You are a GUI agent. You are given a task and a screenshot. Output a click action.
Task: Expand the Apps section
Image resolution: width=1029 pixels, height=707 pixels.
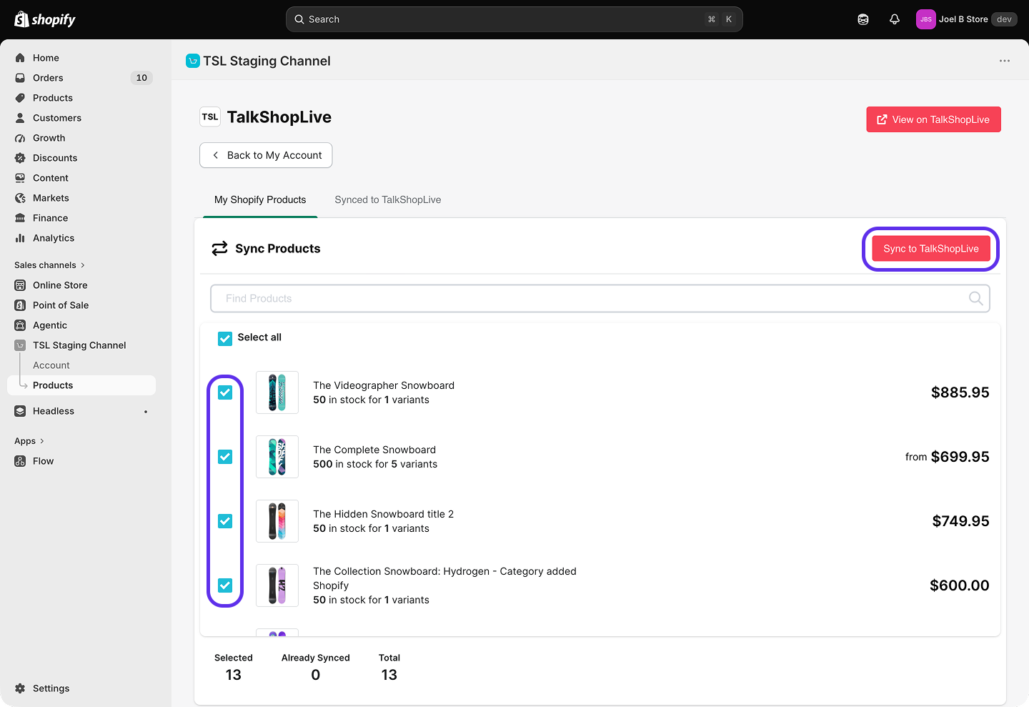tap(29, 441)
